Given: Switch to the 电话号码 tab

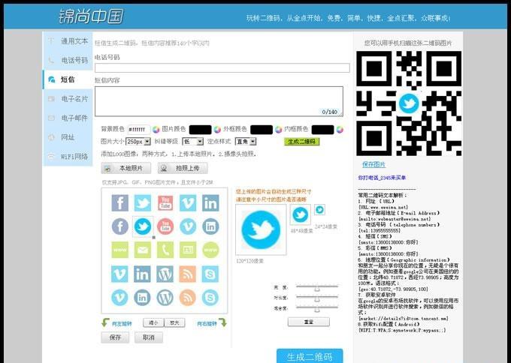Looking at the screenshot, I should (x=74, y=60).
